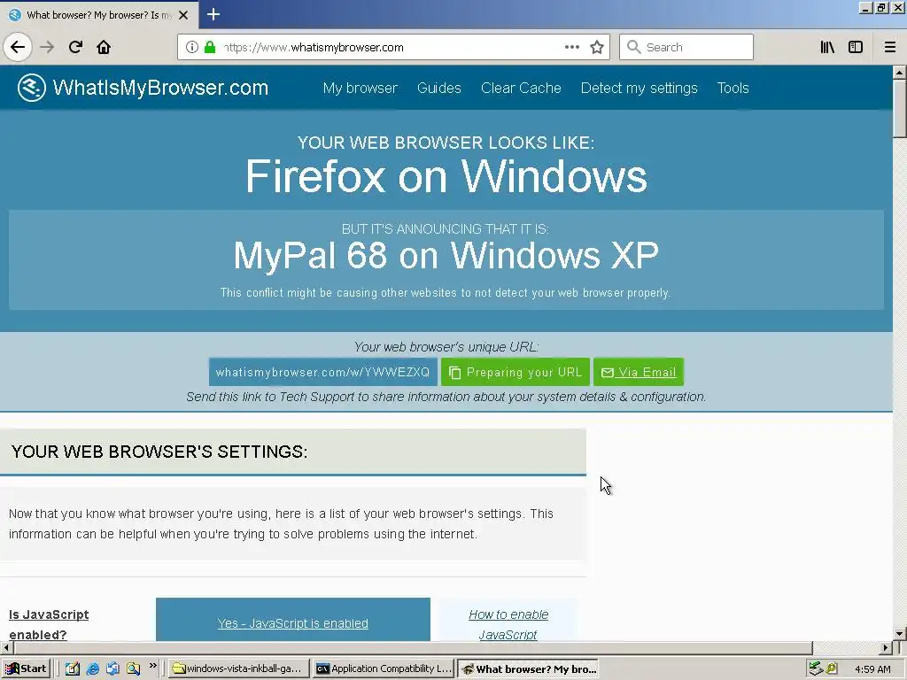Screen dimensions: 907x680
Task: Open the page actions three-dot menu
Action: click(x=571, y=47)
